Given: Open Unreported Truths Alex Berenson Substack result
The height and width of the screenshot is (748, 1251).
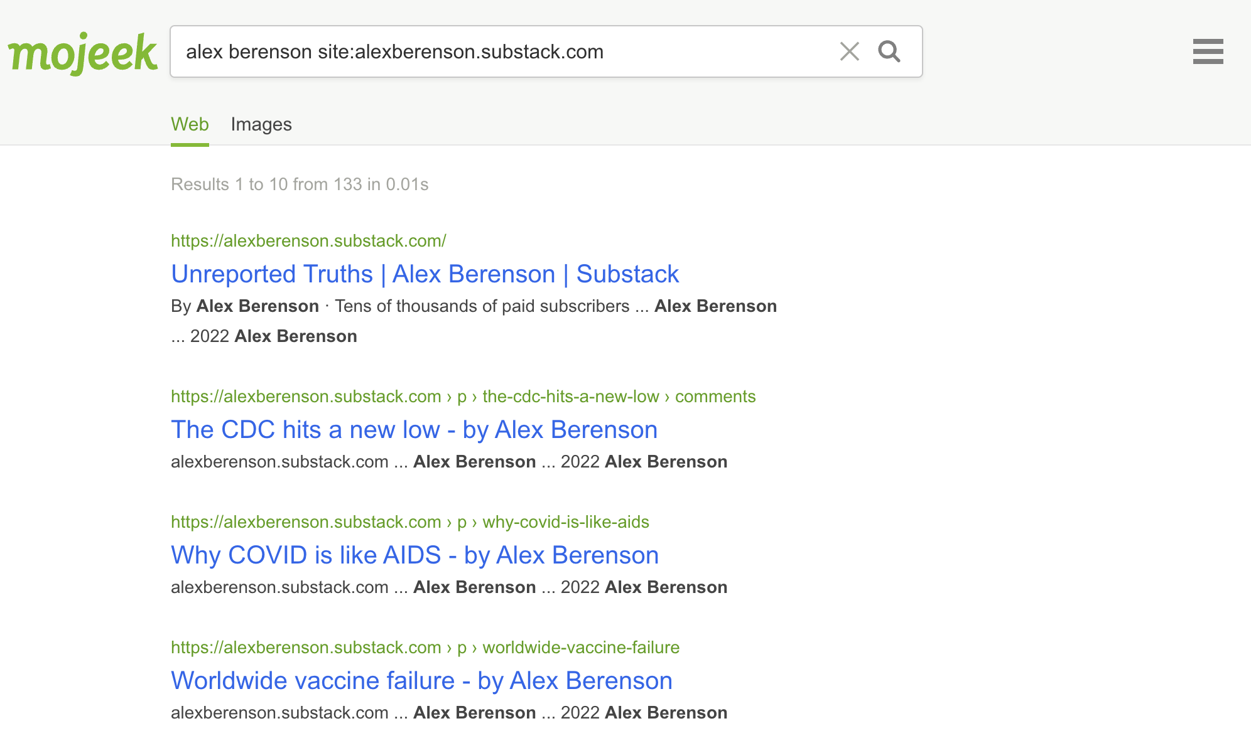Looking at the screenshot, I should pos(425,274).
